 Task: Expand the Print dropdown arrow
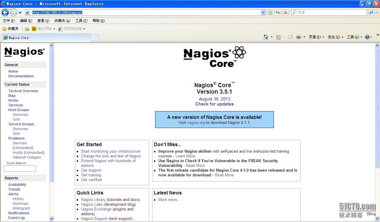tap(304, 37)
